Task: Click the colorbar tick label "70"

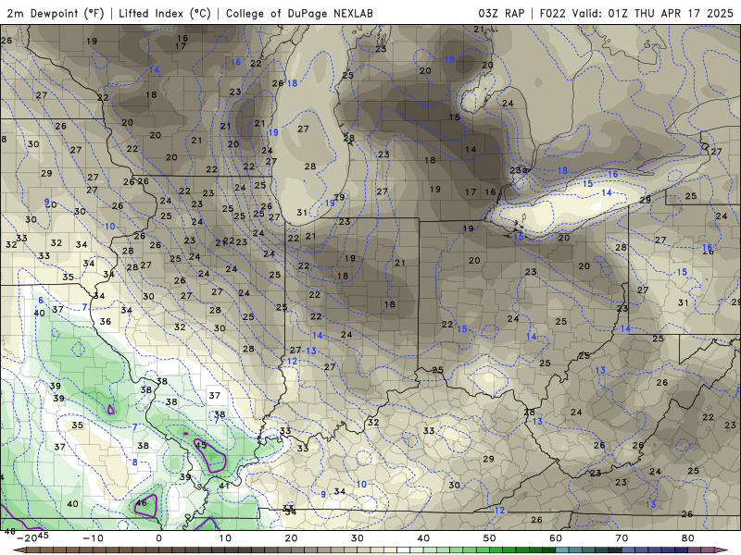Action: point(622,538)
